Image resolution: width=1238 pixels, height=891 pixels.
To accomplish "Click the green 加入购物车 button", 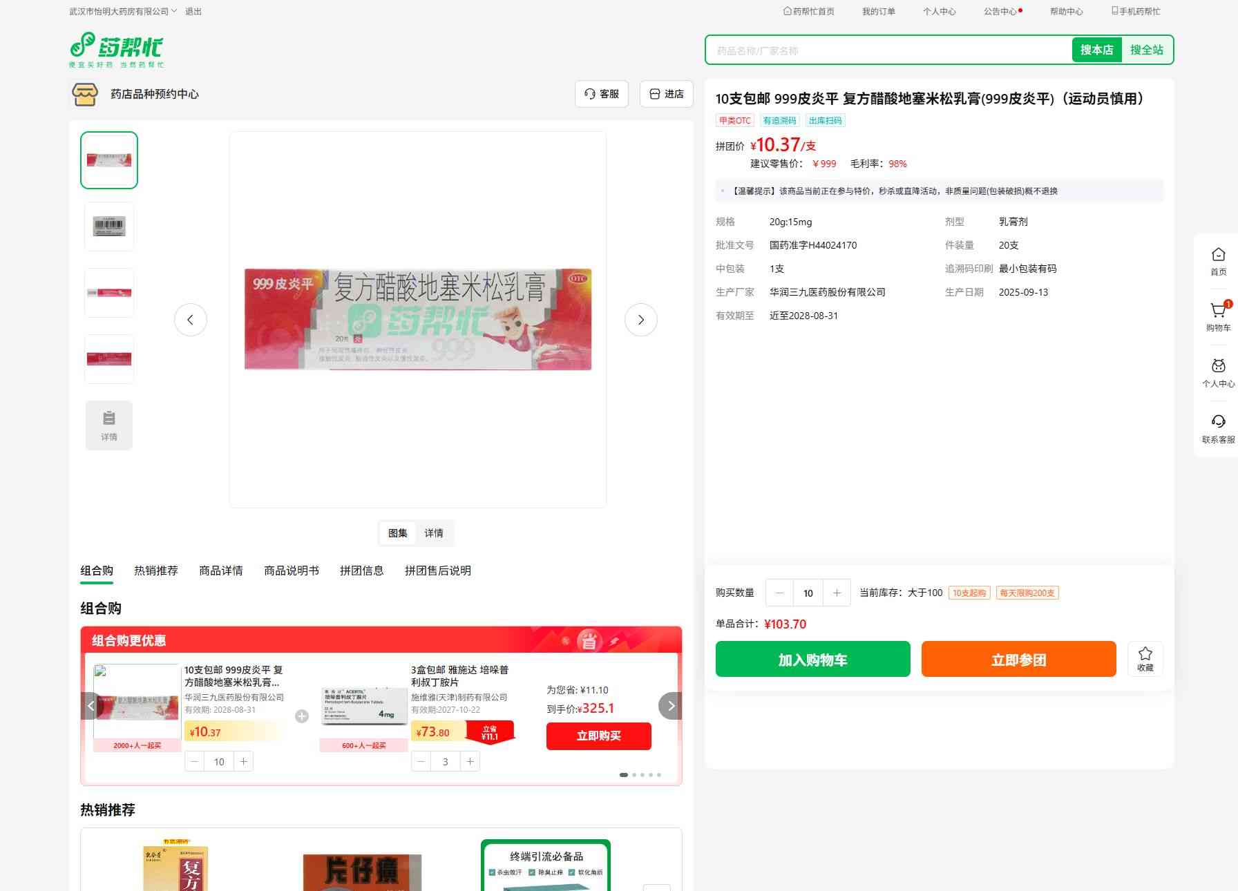I will point(812,660).
